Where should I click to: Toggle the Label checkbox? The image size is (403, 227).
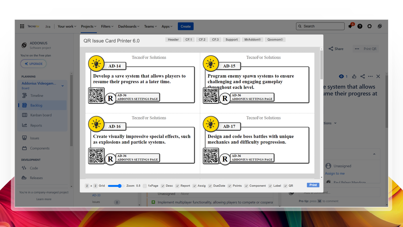[270, 186]
